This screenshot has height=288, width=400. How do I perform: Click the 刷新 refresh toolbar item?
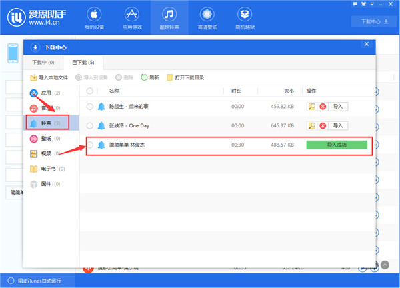(150, 77)
